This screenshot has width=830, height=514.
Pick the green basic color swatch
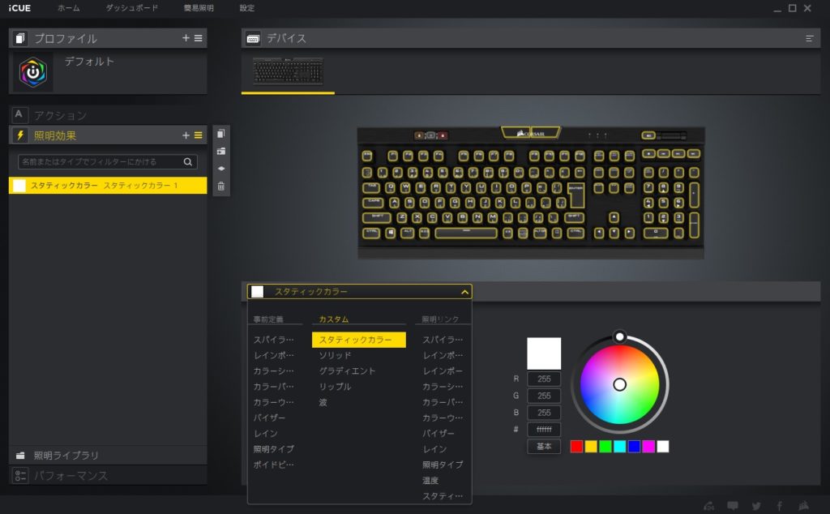point(605,446)
